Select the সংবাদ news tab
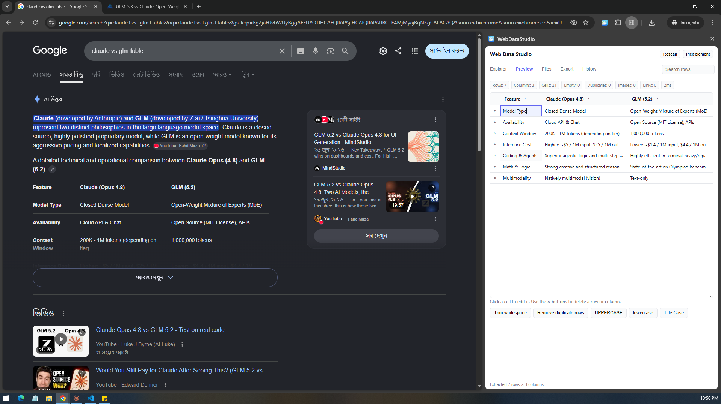Image resolution: width=721 pixels, height=404 pixels. [175, 75]
